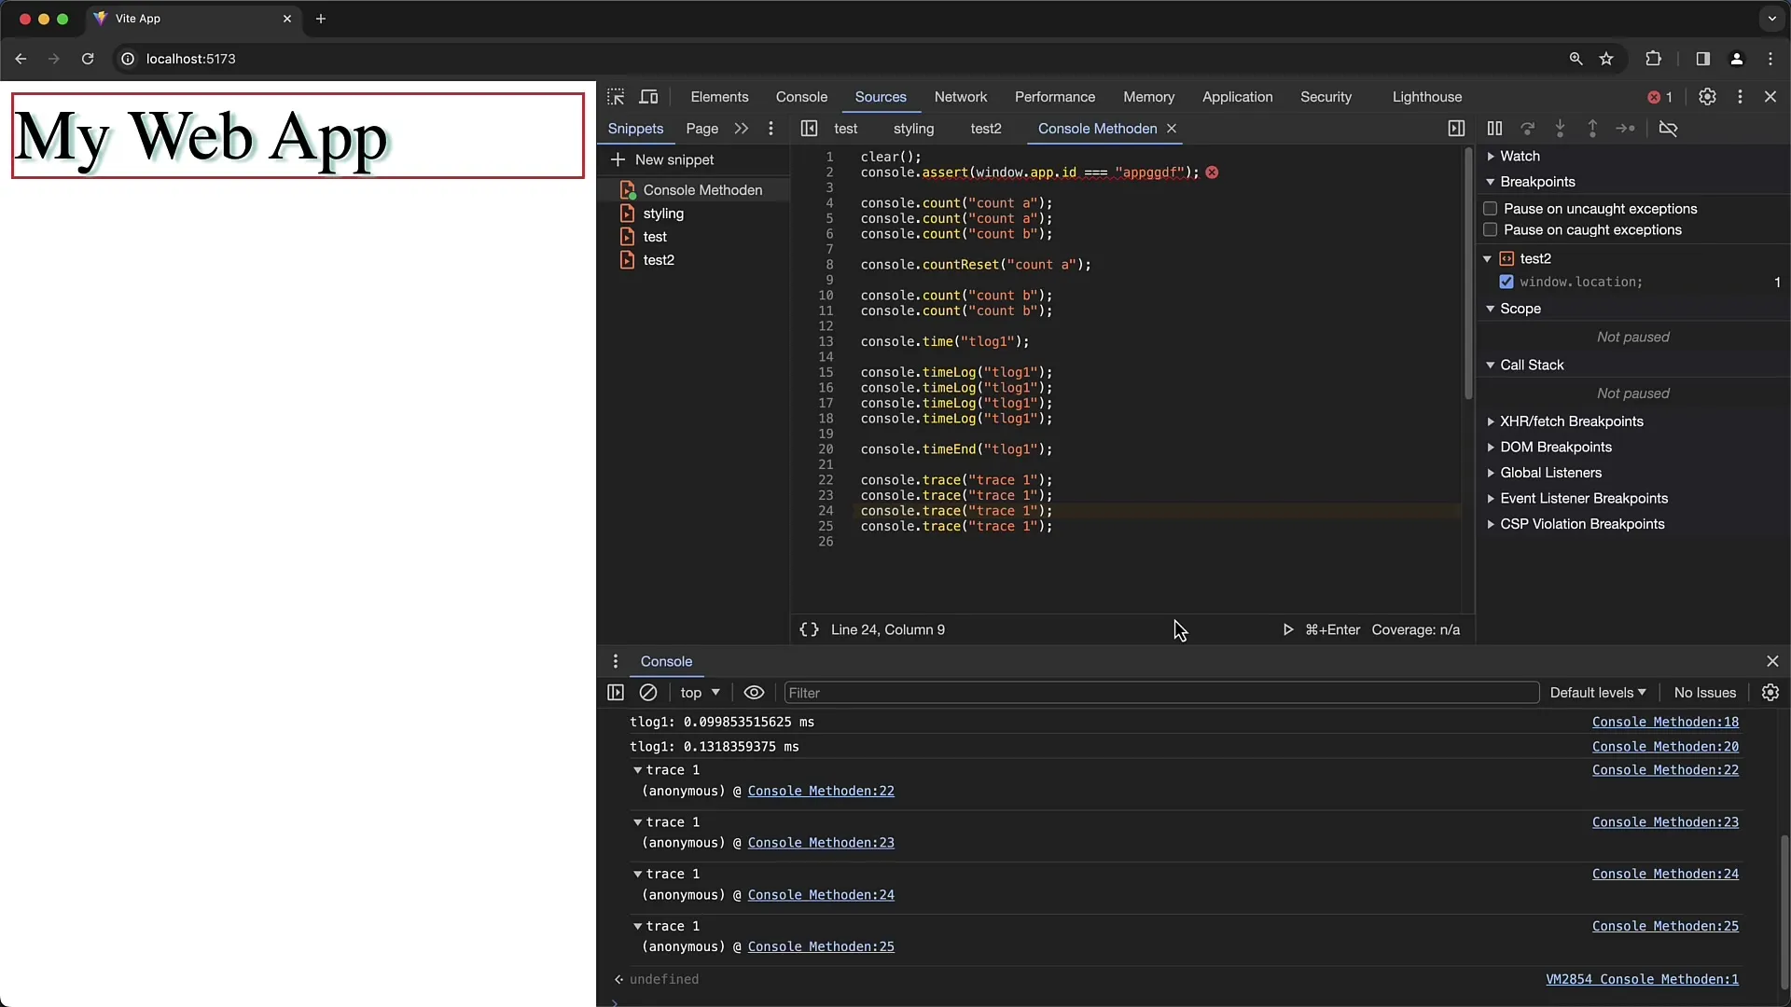Click the clear console messages icon
Viewport: 1791px width, 1007px height.
pyautogui.click(x=648, y=692)
